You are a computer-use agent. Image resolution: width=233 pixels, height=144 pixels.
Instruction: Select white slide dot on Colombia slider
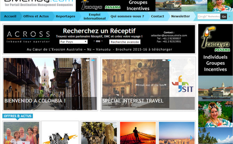pos(87,60)
